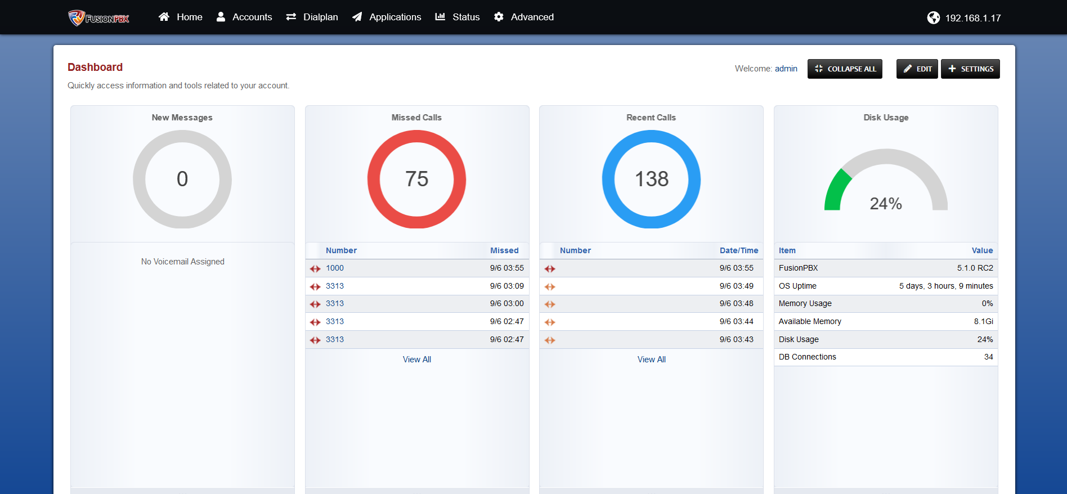1067x494 pixels.
Task: Click the red Missed Calls 75 ring
Action: click(x=416, y=179)
